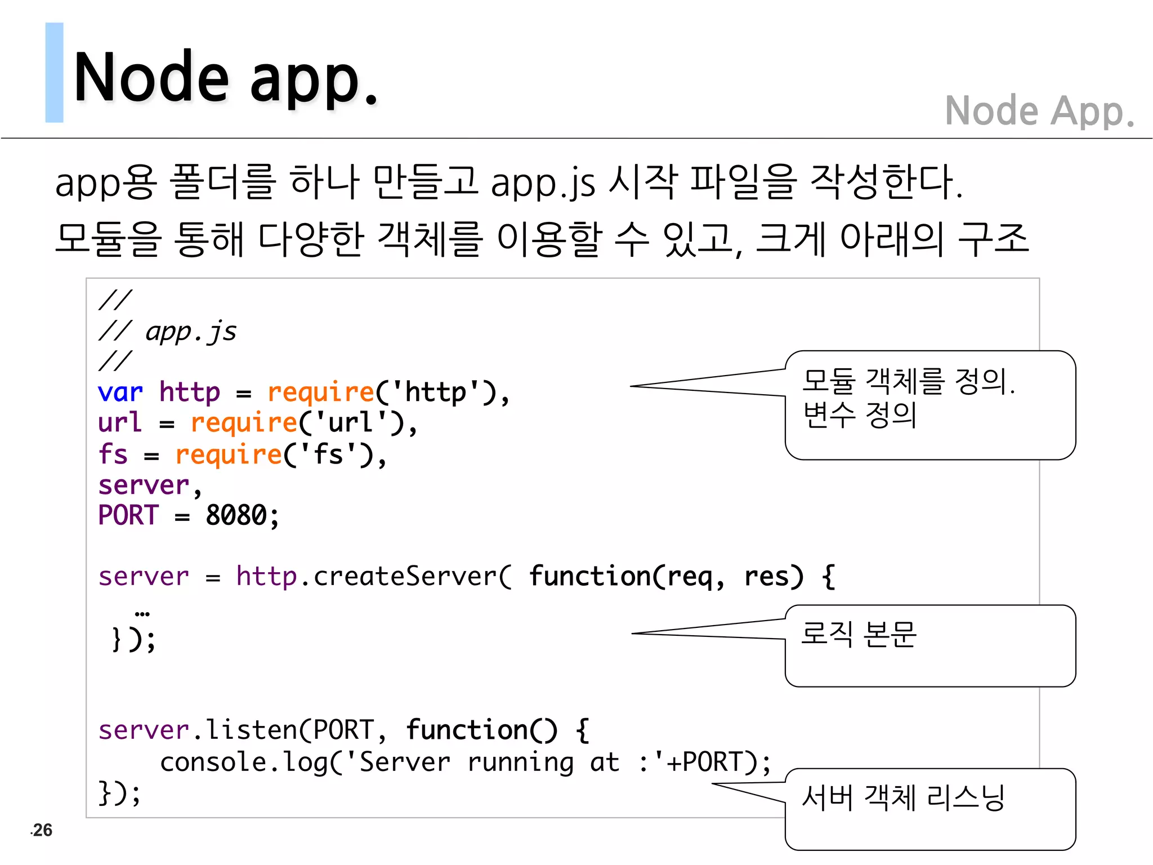1153x865 pixels.
Task: Click 'function(req, res) {' in code
Action: pos(682,577)
